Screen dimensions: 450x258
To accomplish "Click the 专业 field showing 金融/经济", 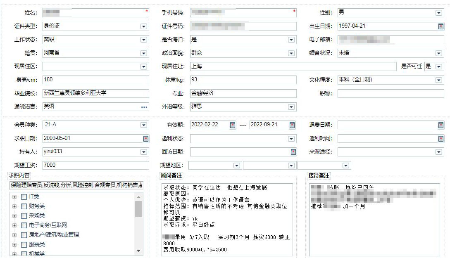I will (243, 93).
